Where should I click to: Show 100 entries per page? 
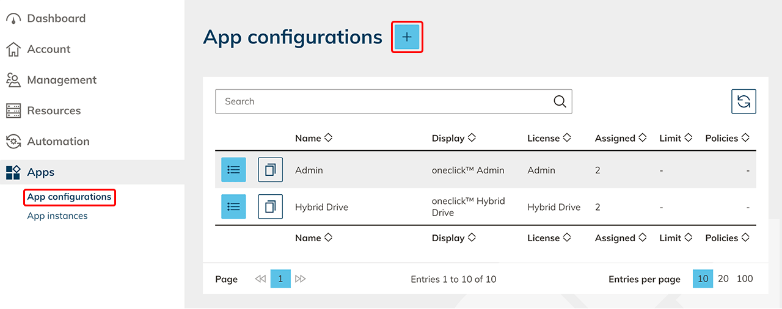pos(745,278)
